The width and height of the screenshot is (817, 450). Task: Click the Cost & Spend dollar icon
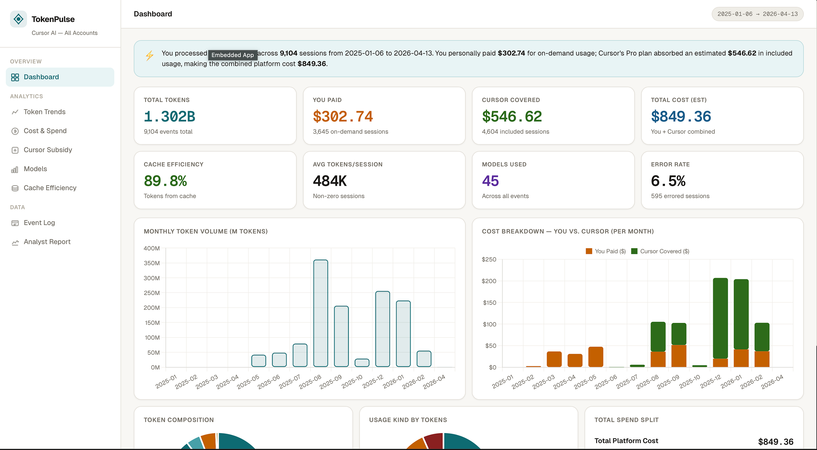(15, 131)
